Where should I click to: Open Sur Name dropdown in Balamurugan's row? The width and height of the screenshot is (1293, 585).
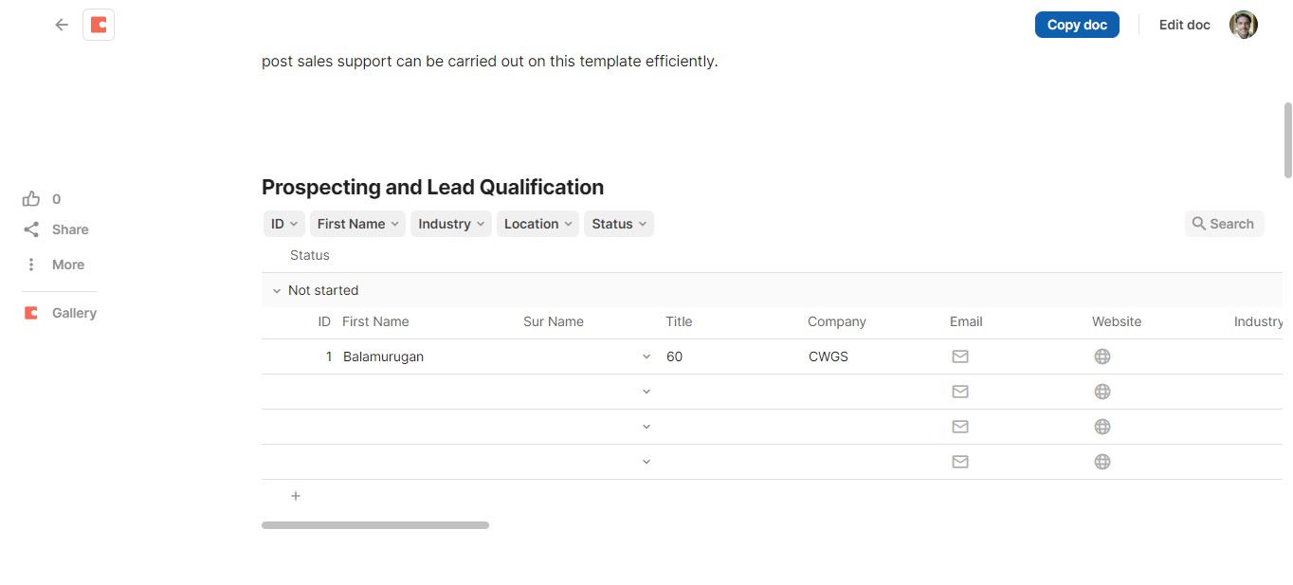pyautogui.click(x=646, y=356)
